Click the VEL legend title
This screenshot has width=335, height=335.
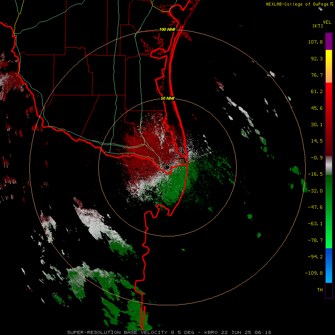pyautogui.click(x=327, y=22)
